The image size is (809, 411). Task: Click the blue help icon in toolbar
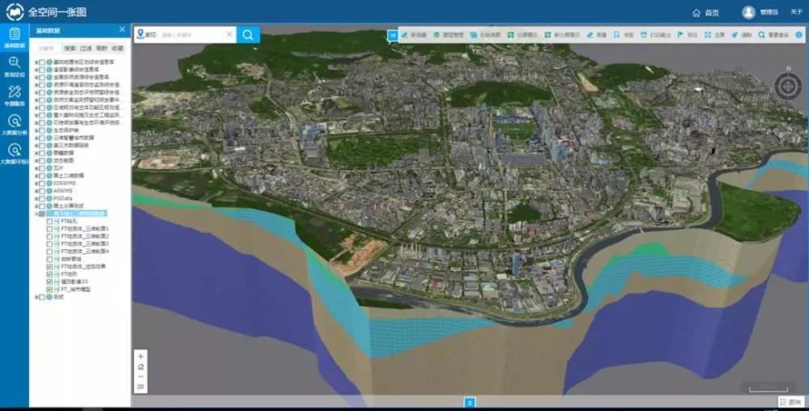pyautogui.click(x=798, y=35)
